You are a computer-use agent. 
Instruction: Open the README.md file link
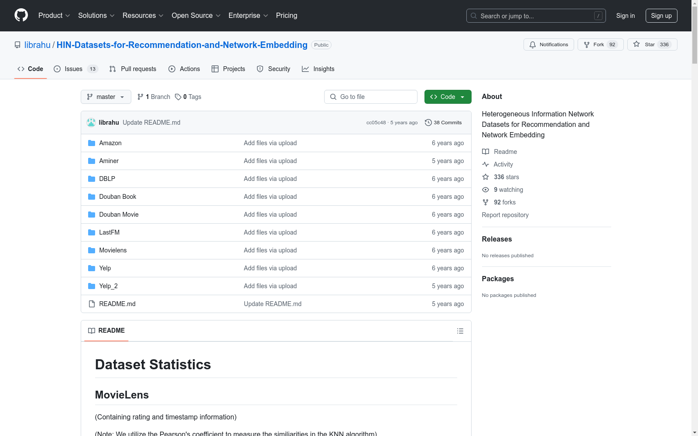coord(117,304)
